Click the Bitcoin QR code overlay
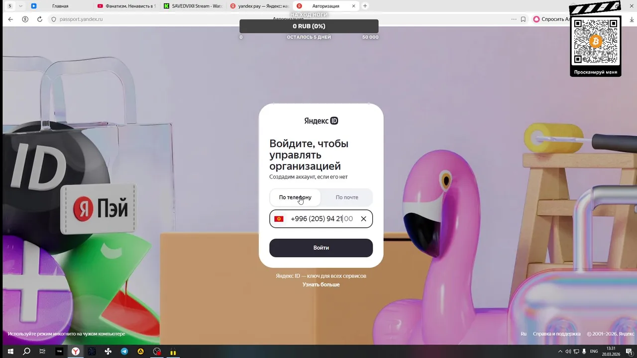This screenshot has height=358, width=637. pos(595,42)
